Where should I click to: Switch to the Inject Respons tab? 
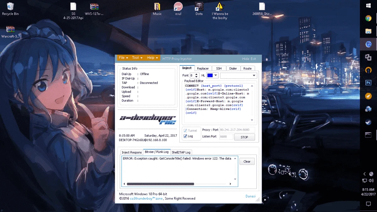click(132, 152)
